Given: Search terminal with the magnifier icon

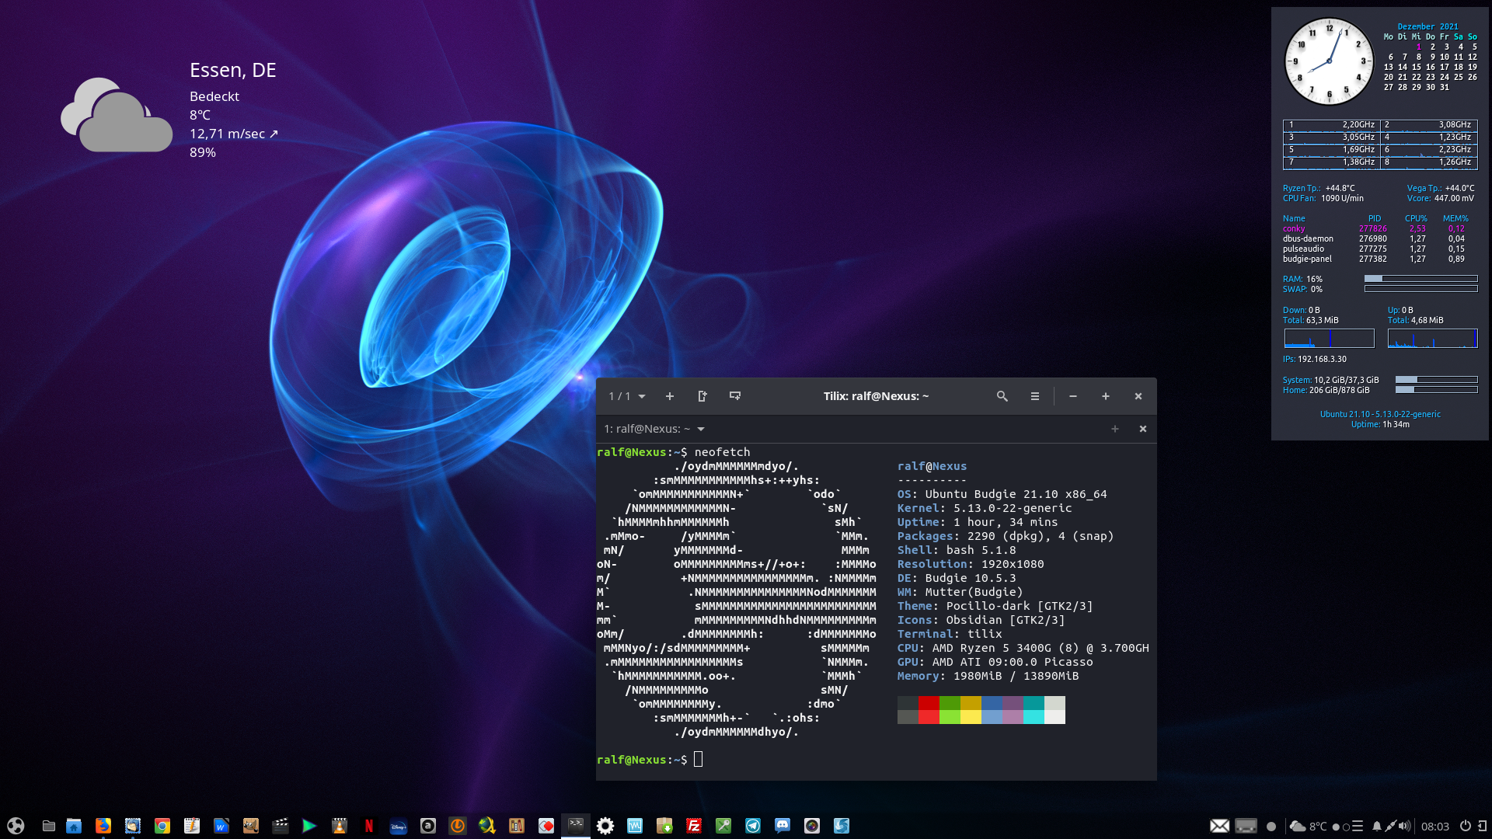Looking at the screenshot, I should (x=1002, y=396).
